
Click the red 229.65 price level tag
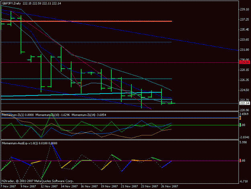(x=245, y=62)
